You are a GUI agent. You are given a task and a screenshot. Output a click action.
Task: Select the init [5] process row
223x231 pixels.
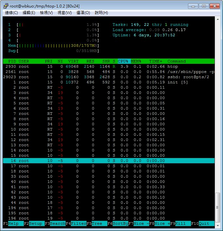[109, 82]
